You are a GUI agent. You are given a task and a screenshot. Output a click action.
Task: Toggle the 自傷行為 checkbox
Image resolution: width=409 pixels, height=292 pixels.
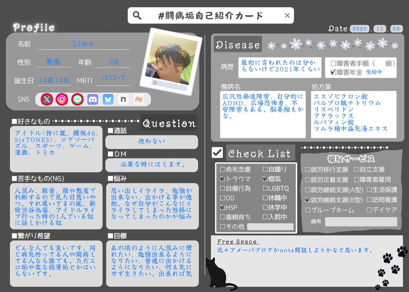click(222, 188)
